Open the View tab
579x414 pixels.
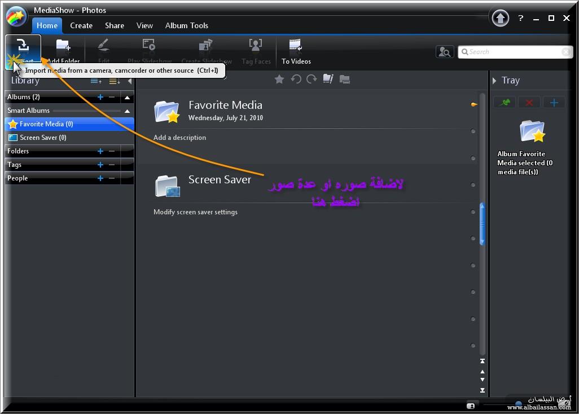144,25
